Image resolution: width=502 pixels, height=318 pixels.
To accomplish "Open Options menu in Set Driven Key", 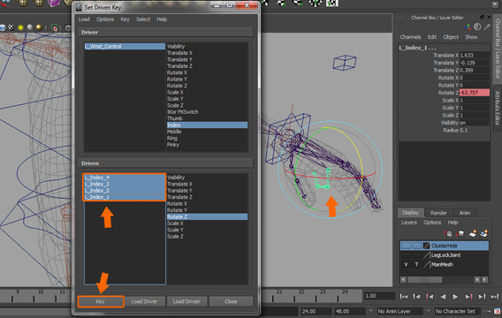I will tap(105, 19).
